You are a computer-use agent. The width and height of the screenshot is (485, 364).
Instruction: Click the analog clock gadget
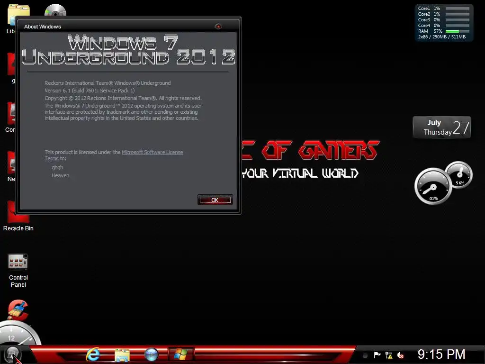click(x=20, y=334)
